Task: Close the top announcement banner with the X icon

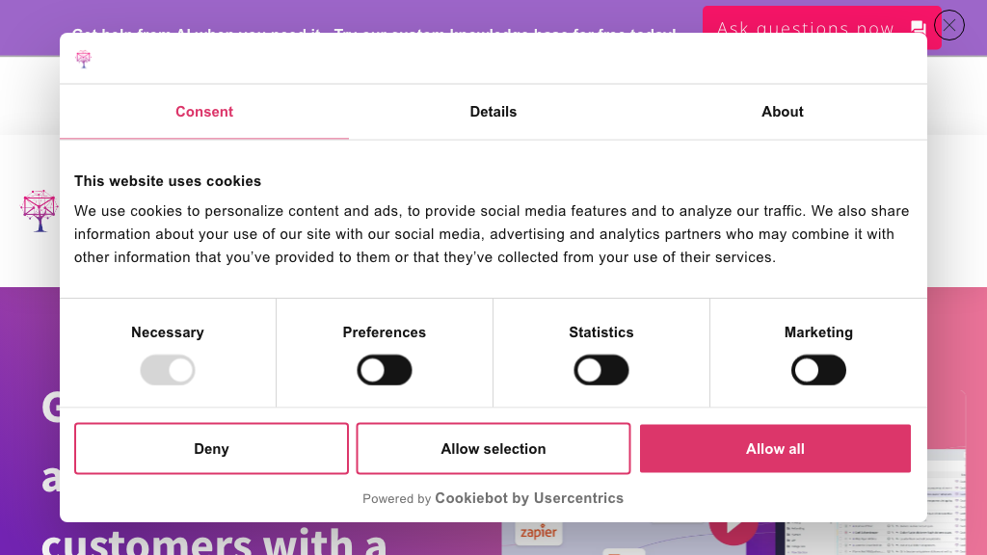Action: 948,25
